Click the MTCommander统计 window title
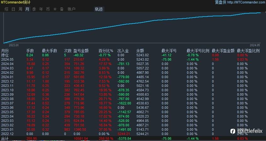The width and height of the screenshot is (266, 141). [16, 2]
